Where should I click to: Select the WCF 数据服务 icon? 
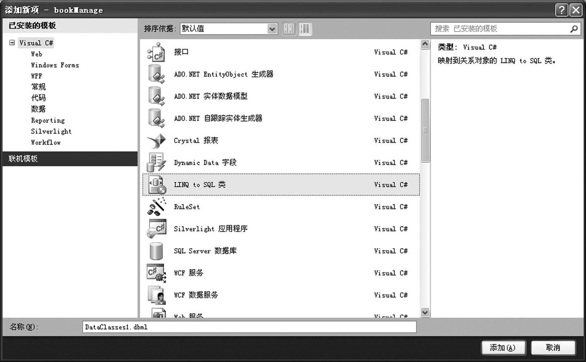coord(156,295)
